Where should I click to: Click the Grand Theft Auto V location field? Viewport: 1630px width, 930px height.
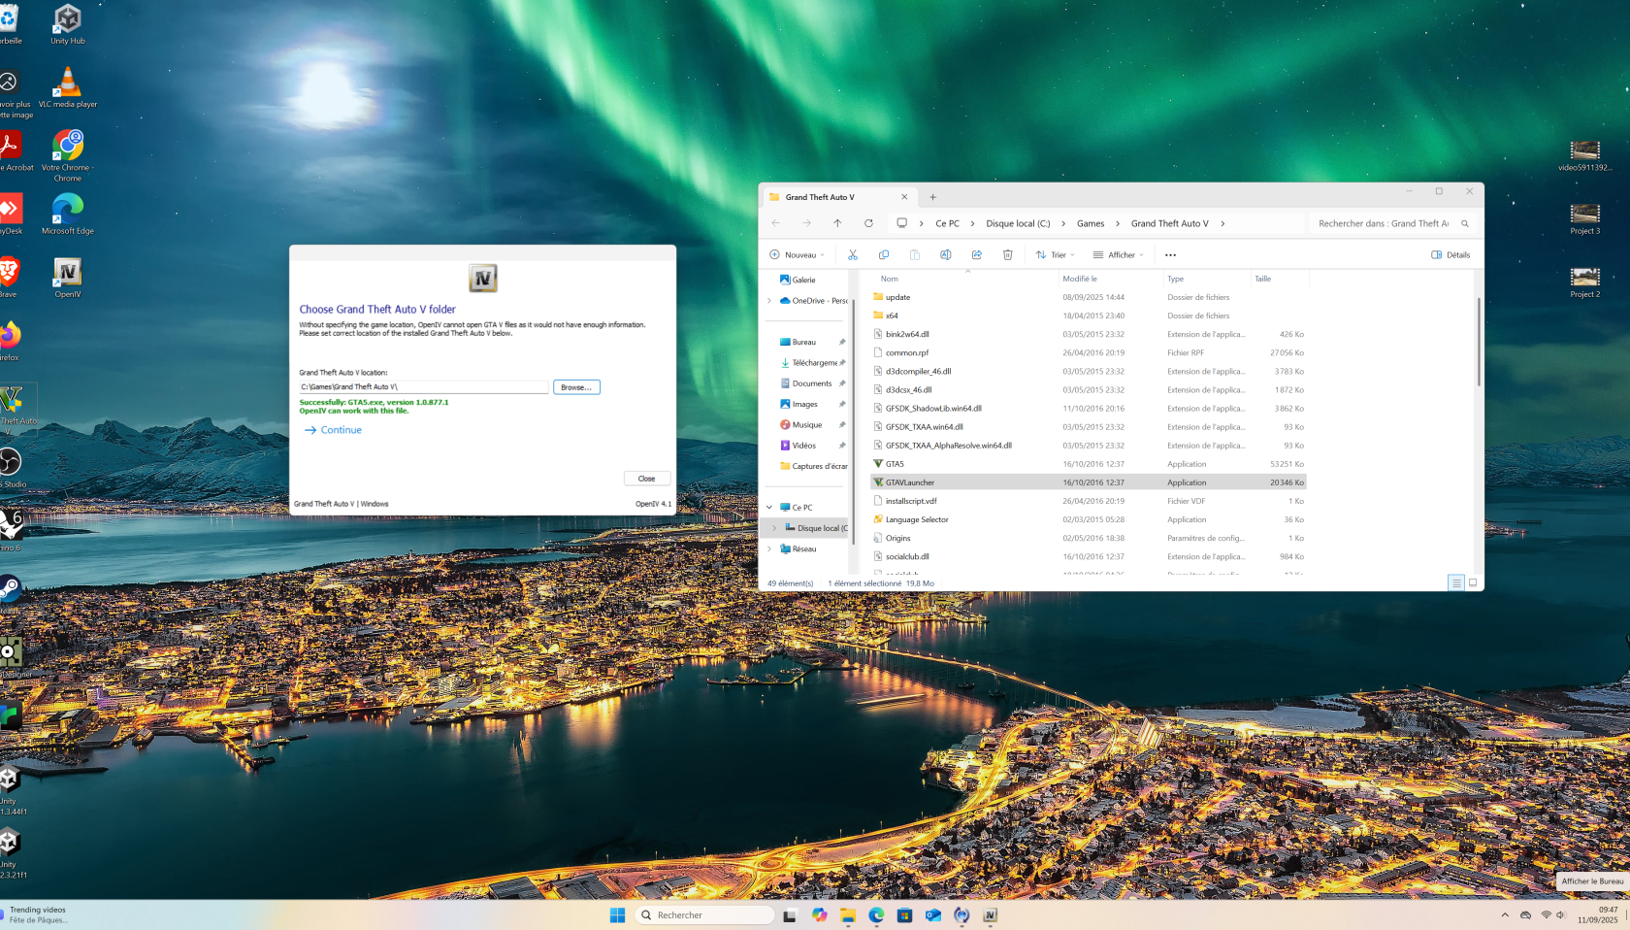tap(423, 387)
